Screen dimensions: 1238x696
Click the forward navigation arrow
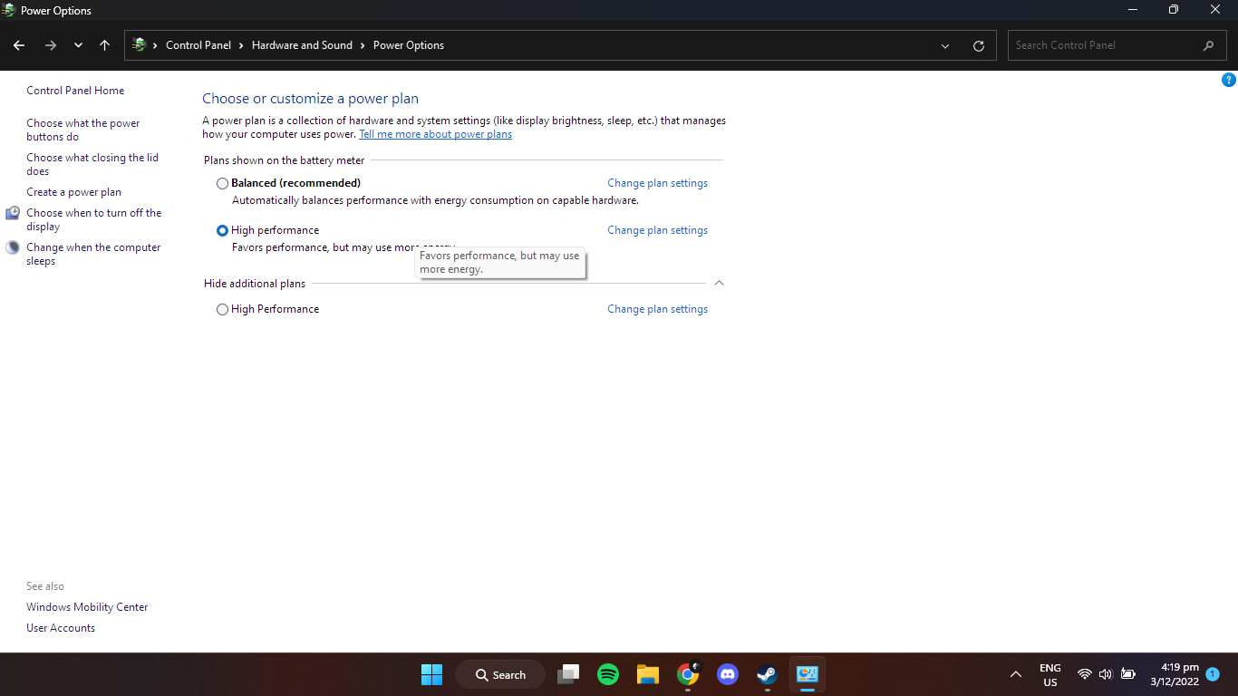[x=51, y=45]
